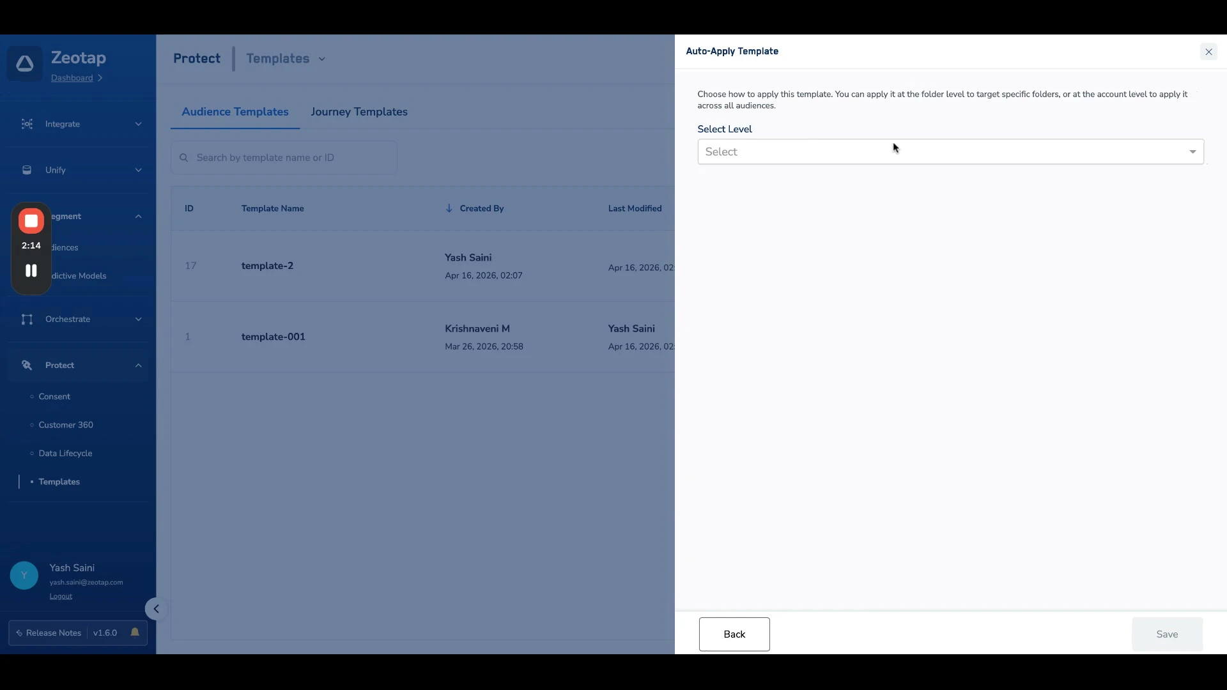This screenshot has width=1227, height=690.
Task: Click the Back button
Action: click(x=734, y=634)
